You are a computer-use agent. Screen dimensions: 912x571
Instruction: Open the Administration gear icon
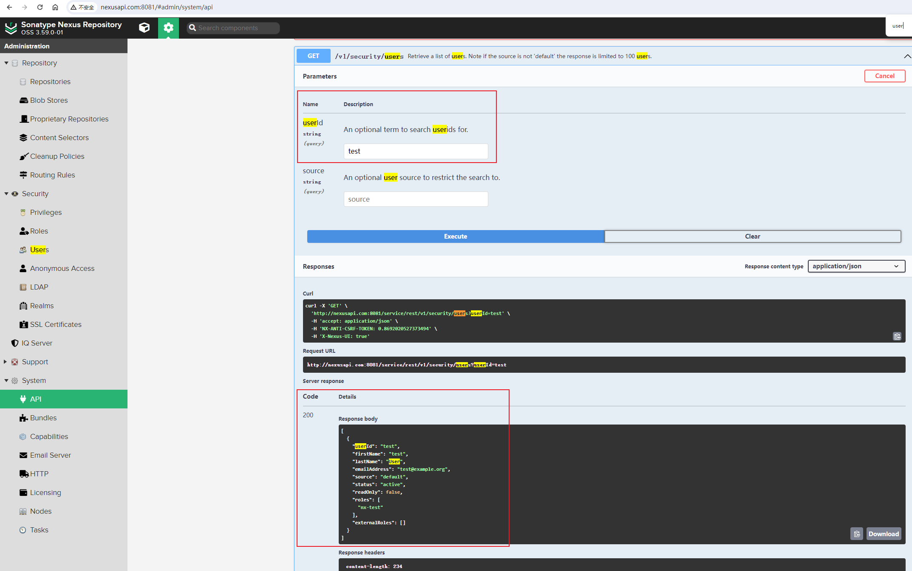coord(168,28)
